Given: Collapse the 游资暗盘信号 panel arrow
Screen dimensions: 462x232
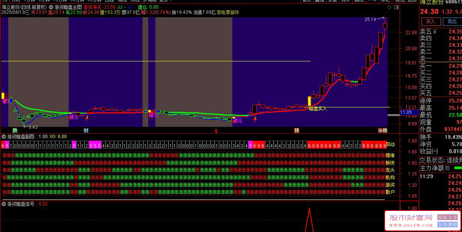Looking at the screenshot, I should click(4, 204).
